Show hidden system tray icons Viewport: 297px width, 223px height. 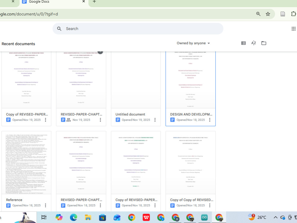(276, 217)
